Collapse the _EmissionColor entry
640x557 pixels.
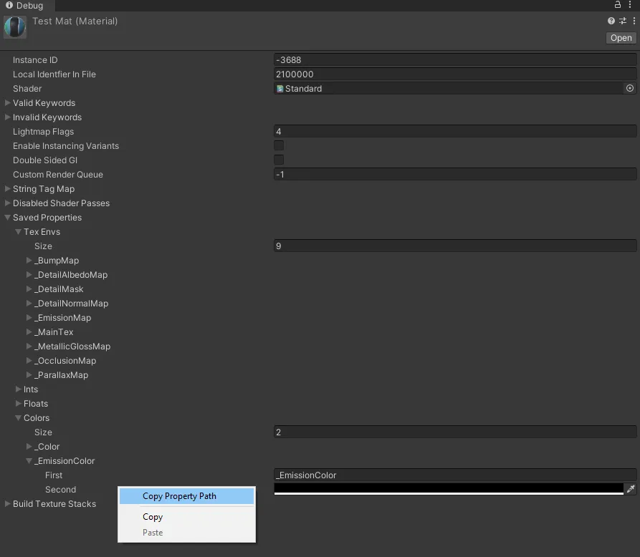29,461
